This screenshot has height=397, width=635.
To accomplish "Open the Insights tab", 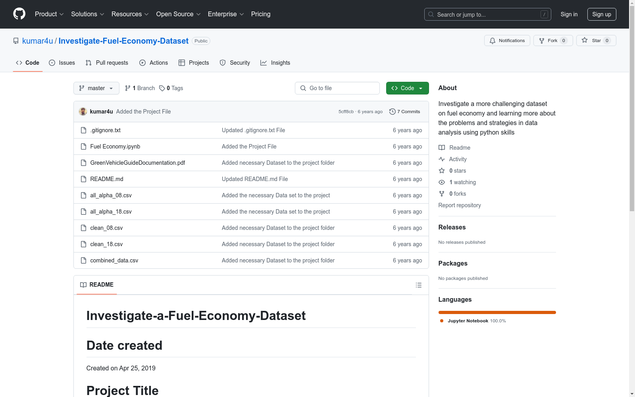I will 275,63.
